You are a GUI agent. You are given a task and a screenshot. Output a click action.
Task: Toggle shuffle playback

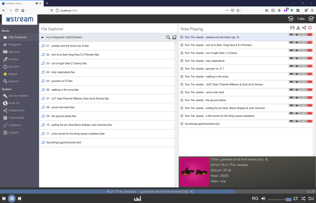(303, 199)
